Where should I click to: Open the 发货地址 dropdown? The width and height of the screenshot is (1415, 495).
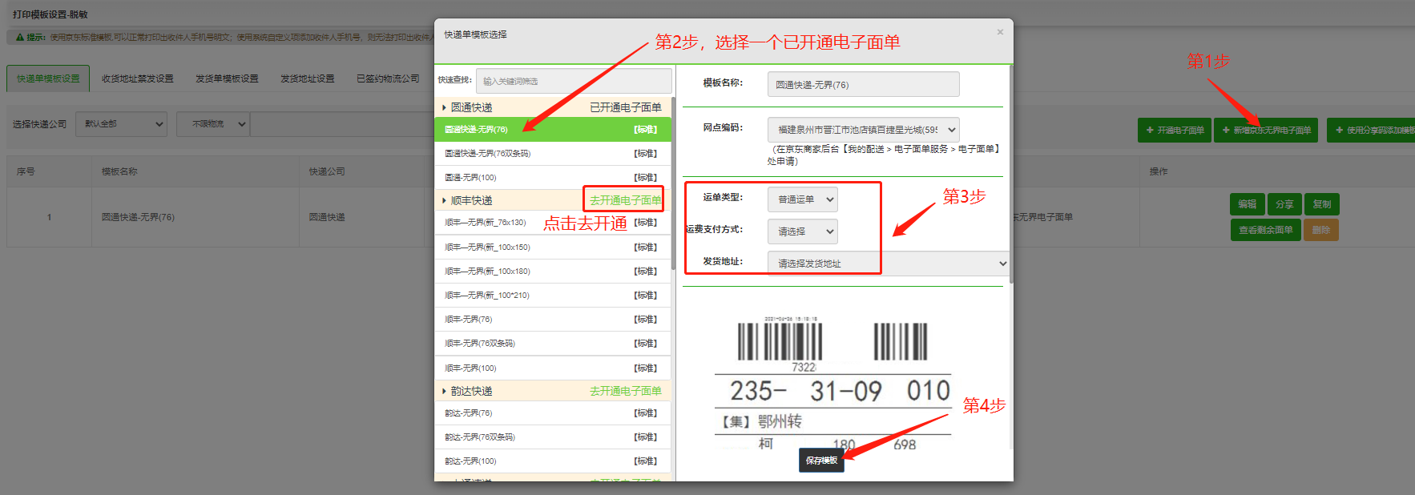1002,264
